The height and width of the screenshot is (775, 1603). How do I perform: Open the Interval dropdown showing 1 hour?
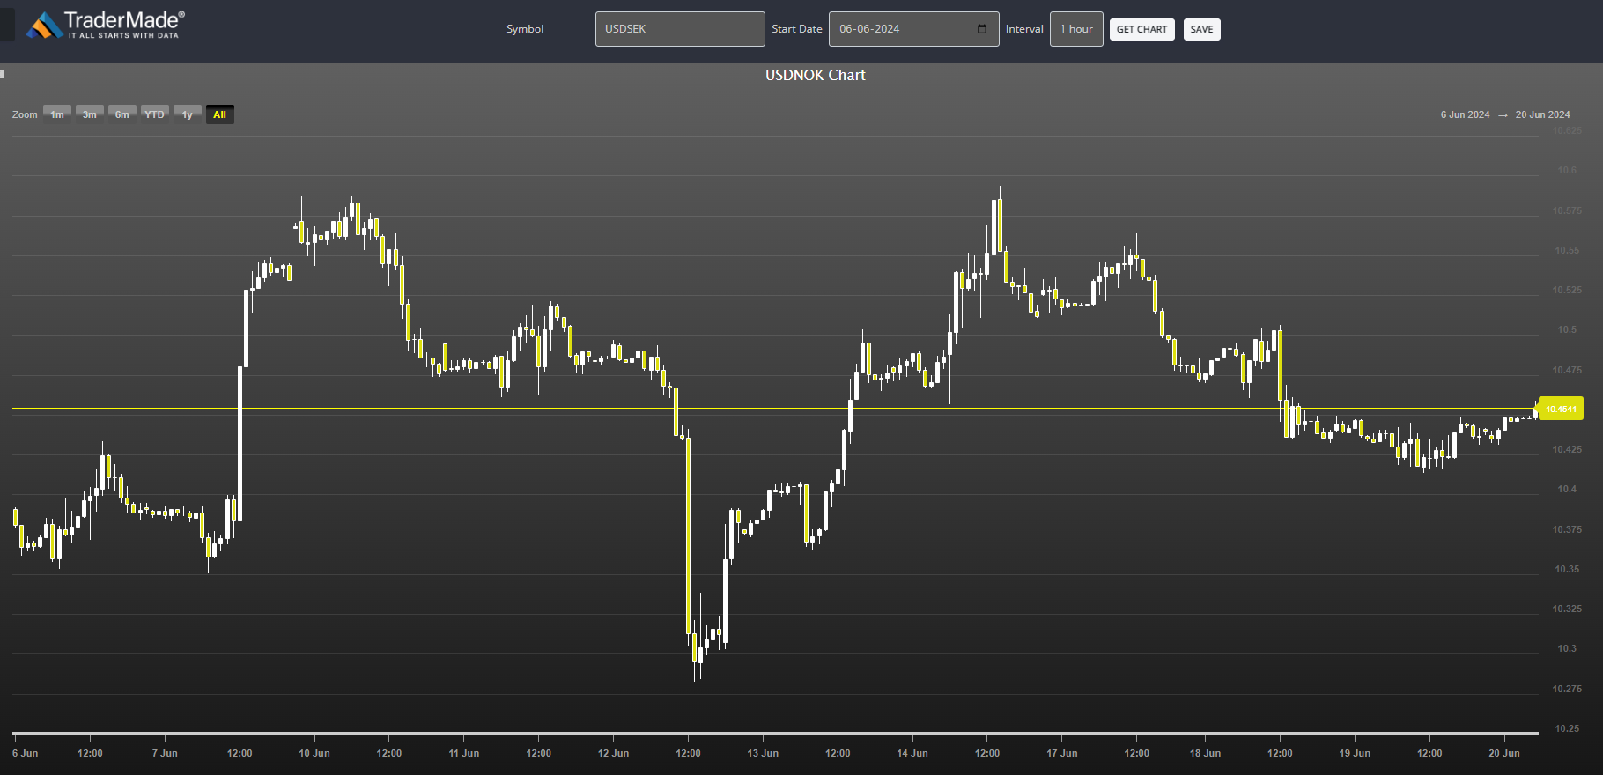click(x=1076, y=29)
